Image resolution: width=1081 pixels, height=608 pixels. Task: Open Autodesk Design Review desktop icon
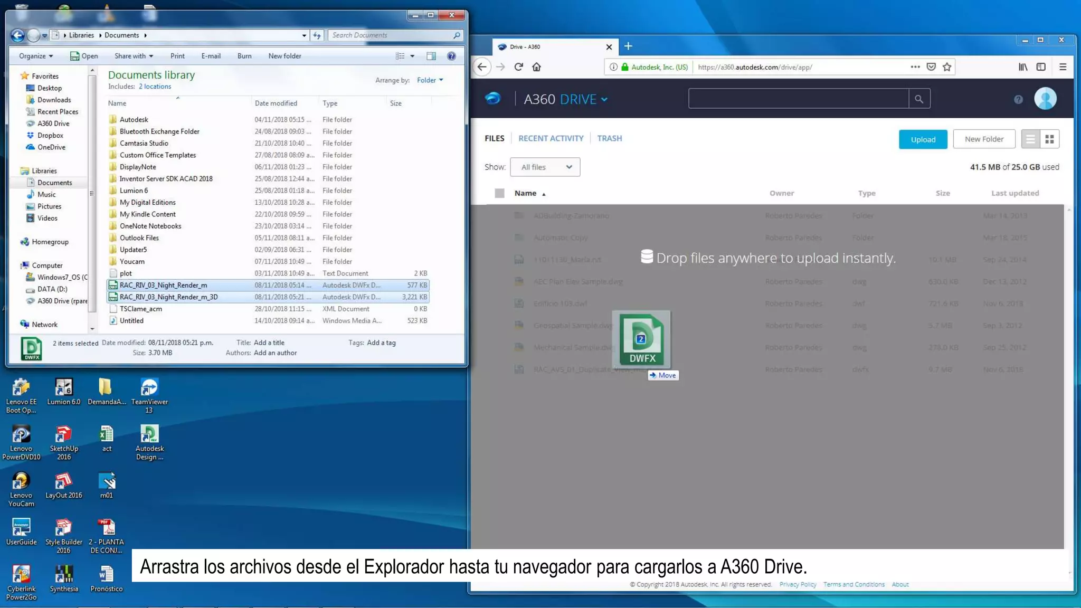149,443
